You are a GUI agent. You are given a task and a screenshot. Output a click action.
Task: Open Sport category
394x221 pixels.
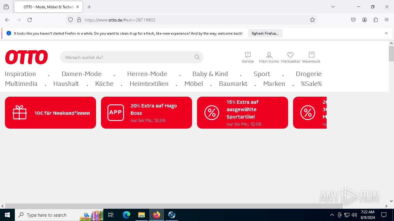click(x=262, y=74)
